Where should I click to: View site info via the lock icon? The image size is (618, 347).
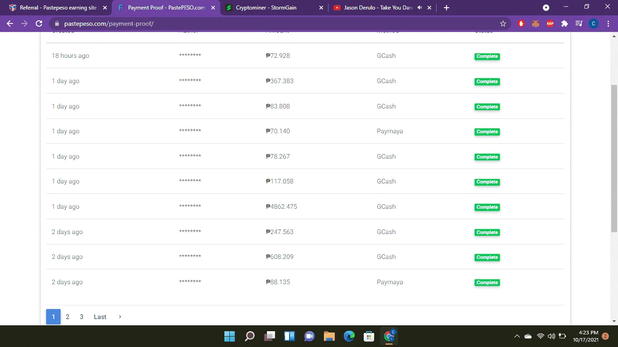57,23
